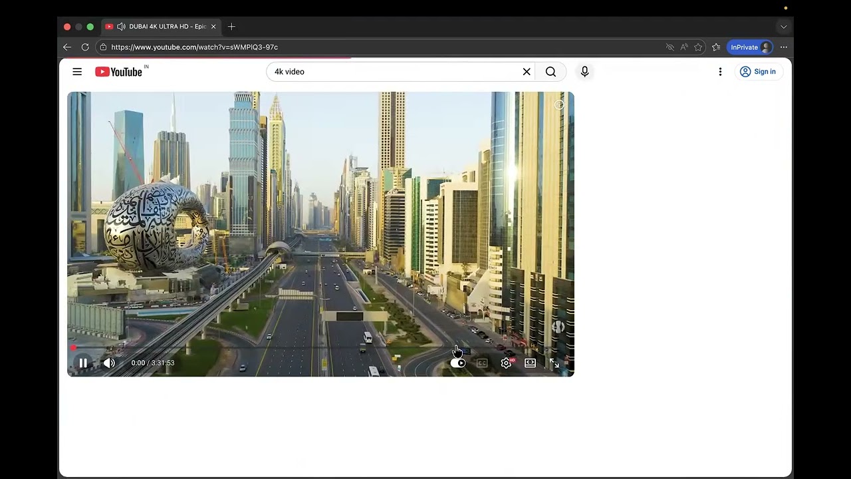This screenshot has height=479, width=851.
Task: View site information lock icon
Action: (x=102, y=47)
